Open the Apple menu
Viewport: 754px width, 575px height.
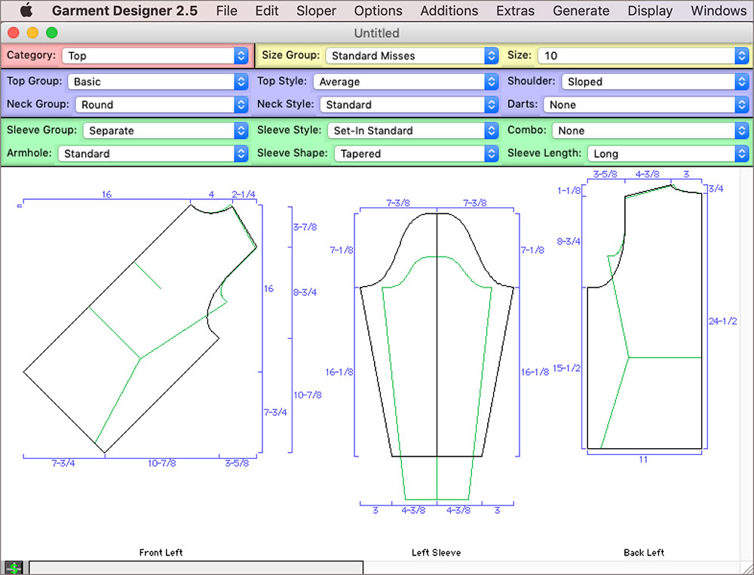[x=26, y=10]
